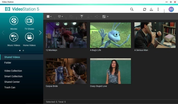Screen dimensions: 178x104
Task: Click the 'Corpse Bride' title text
Action: (52, 86)
